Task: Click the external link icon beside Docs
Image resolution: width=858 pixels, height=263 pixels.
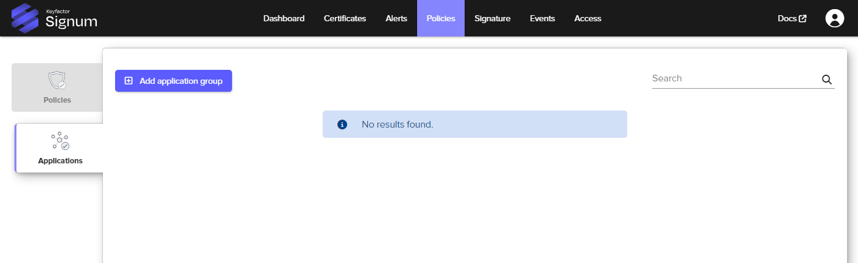Action: point(803,19)
